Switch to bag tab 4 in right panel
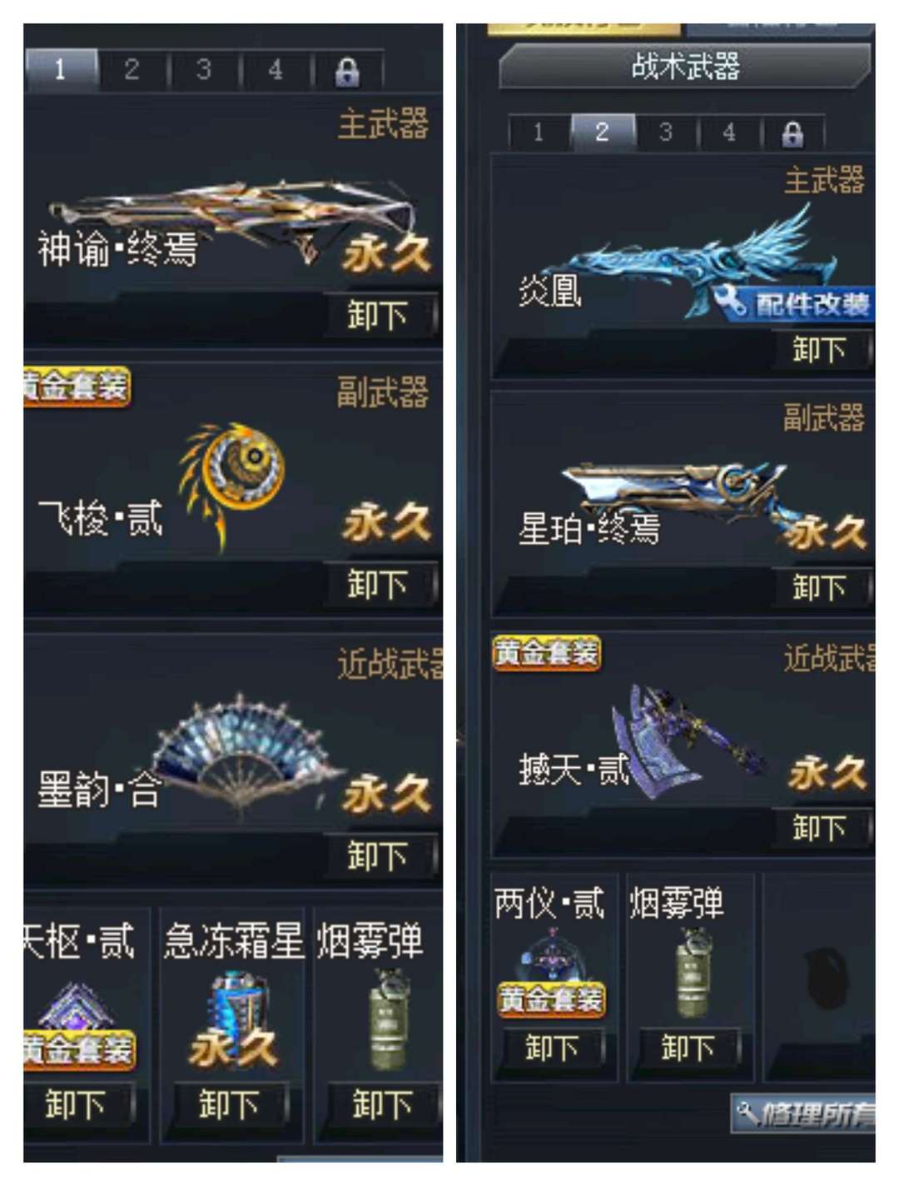 pyautogui.click(x=729, y=132)
